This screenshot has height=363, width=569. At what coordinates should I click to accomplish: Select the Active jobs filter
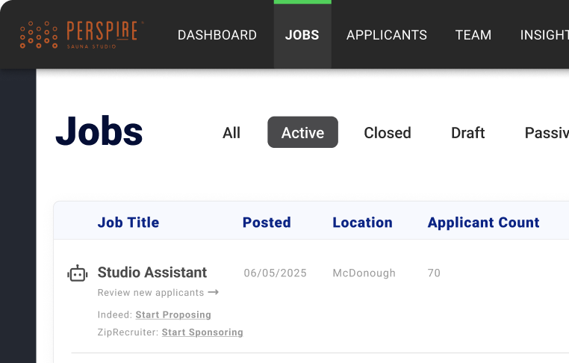click(302, 133)
